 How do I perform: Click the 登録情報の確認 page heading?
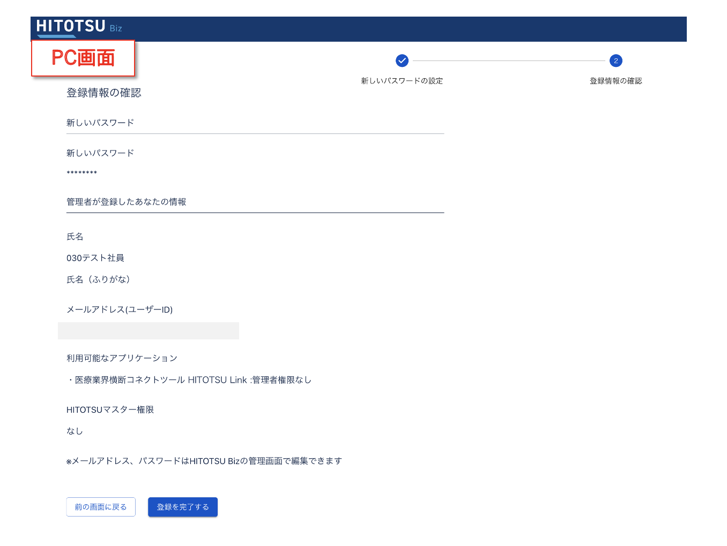(x=104, y=93)
